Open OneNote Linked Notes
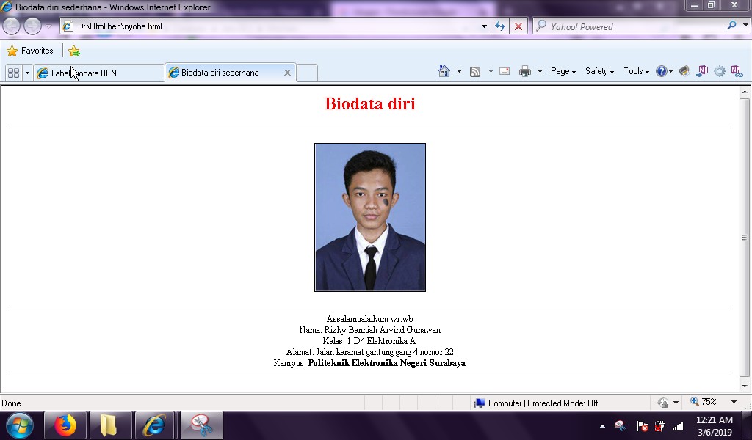This screenshot has height=440, width=752. tap(737, 71)
